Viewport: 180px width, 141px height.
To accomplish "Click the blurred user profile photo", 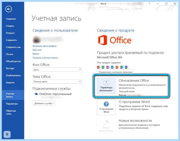I will (x=36, y=40).
